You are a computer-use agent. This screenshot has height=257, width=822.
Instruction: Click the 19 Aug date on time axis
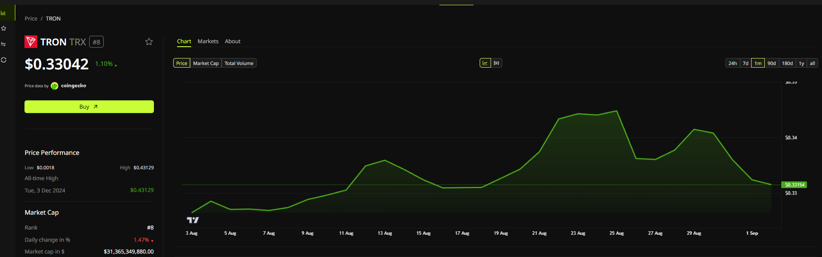coord(501,233)
